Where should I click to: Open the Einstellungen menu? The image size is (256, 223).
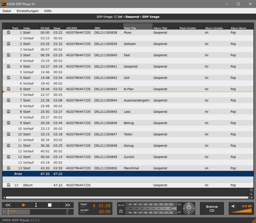coord(28,11)
